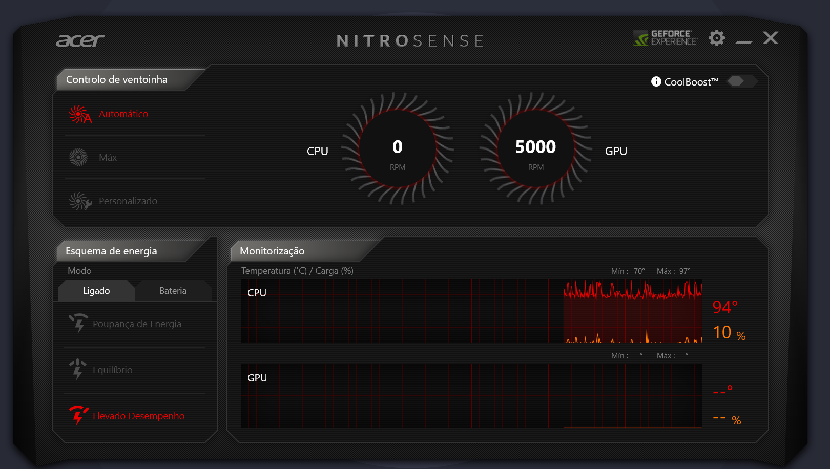Image resolution: width=830 pixels, height=469 pixels.
Task: Open the settings gear
Action: (x=717, y=38)
